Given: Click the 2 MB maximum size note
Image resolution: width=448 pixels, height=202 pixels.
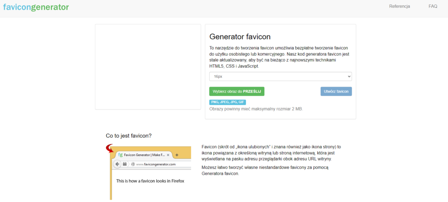Looking at the screenshot, I should pyautogui.click(x=256, y=108).
